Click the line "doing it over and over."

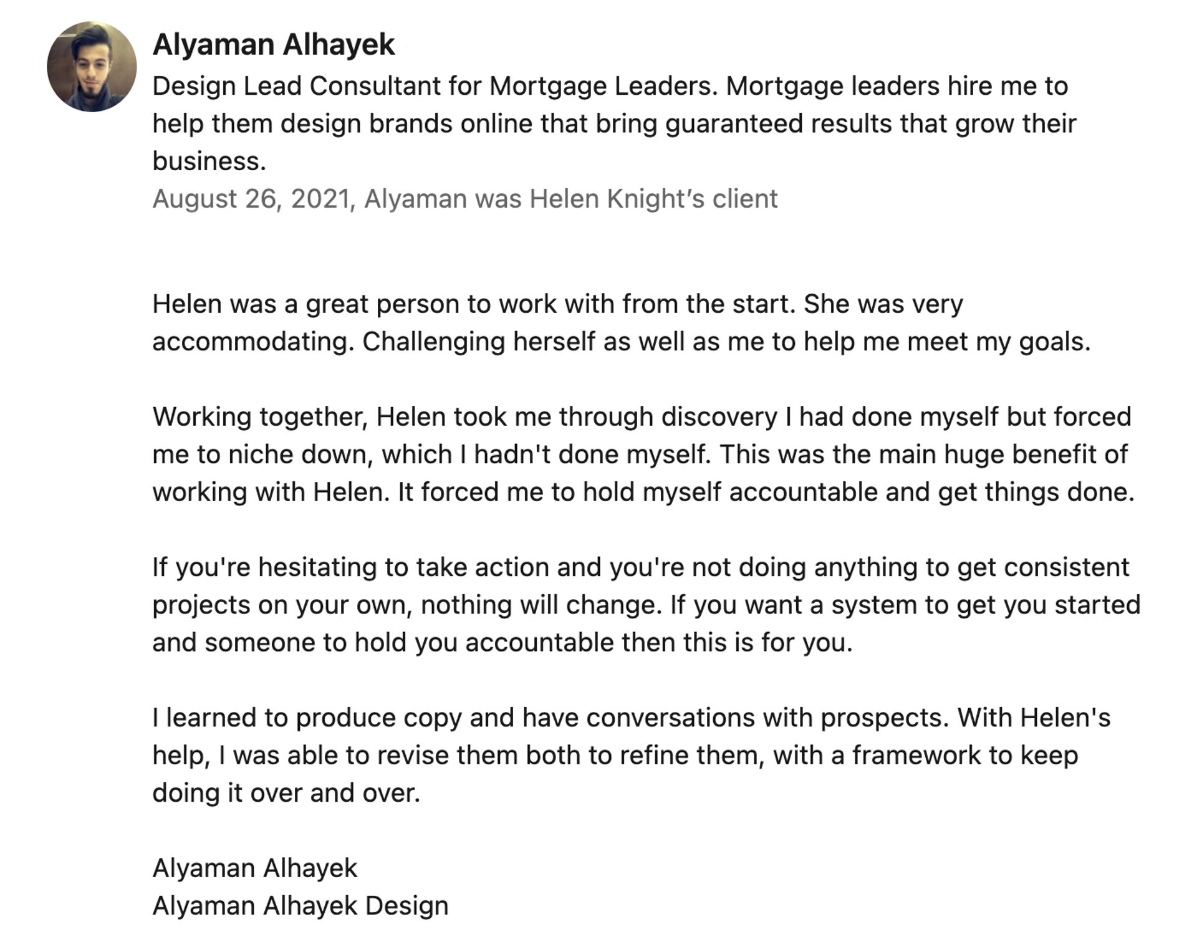[x=286, y=793]
